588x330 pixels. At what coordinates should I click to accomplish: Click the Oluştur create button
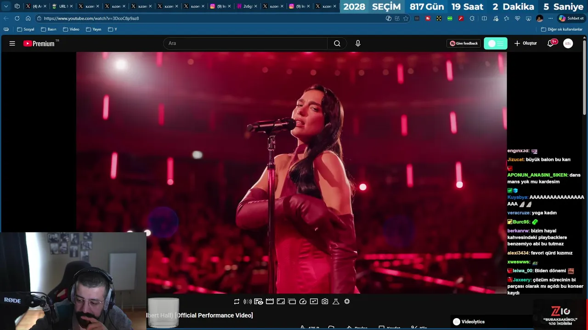coord(525,44)
